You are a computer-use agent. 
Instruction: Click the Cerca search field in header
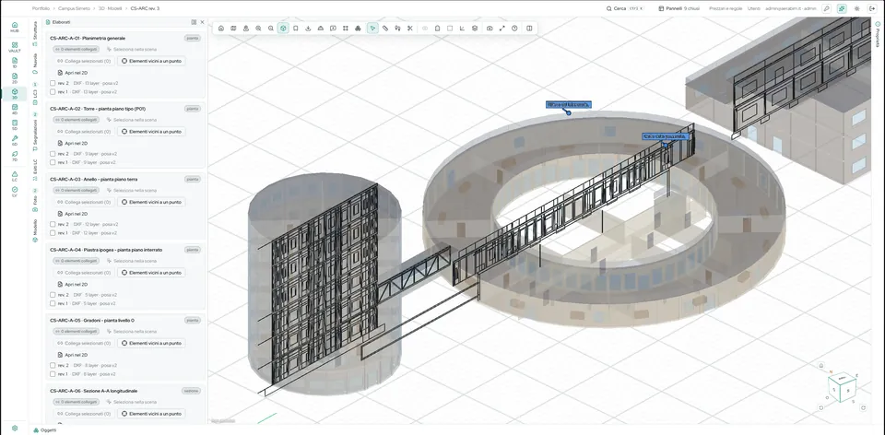tap(626, 8)
